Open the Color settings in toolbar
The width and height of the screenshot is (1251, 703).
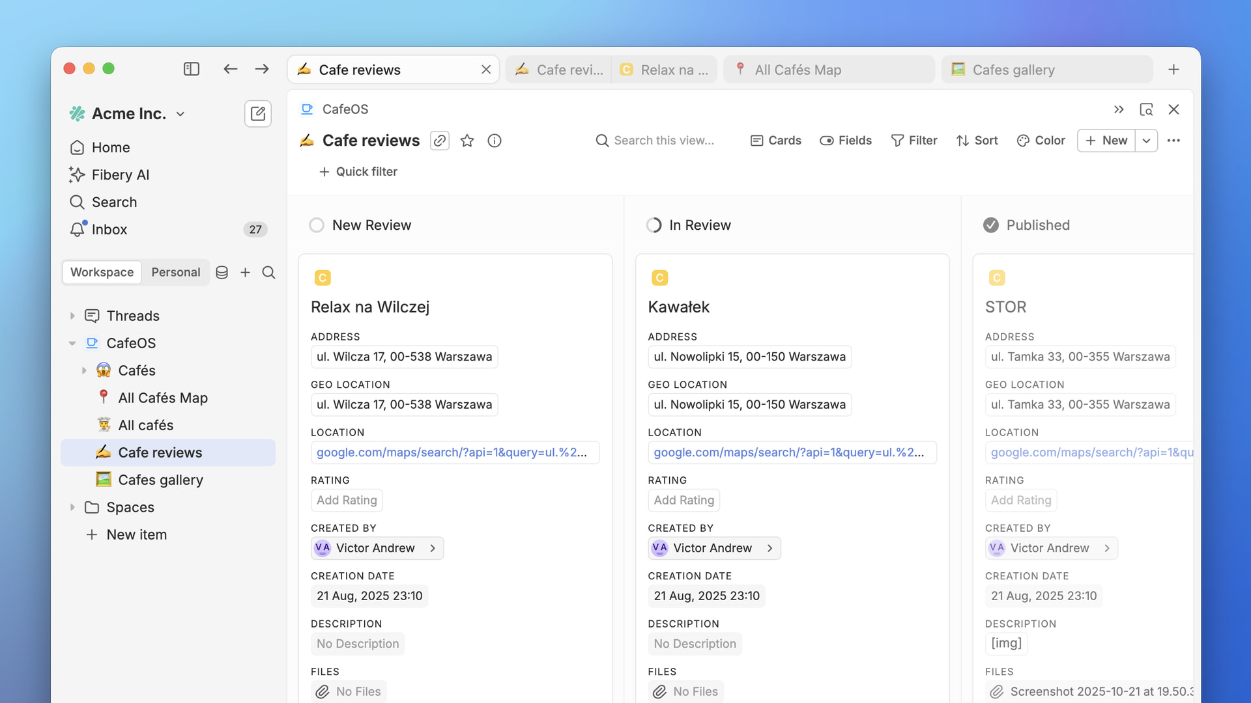click(1041, 141)
